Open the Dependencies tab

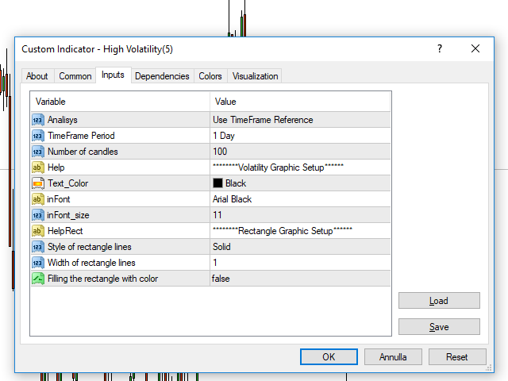coord(162,76)
